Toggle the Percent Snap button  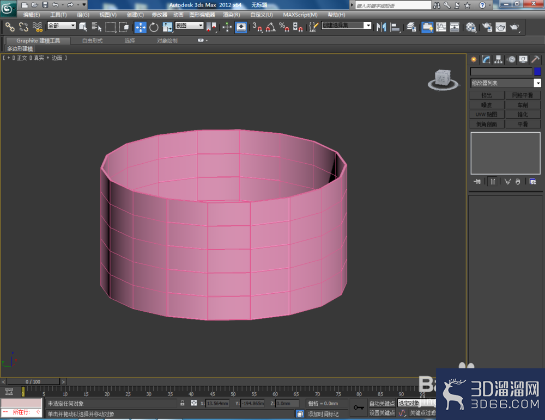[x=284, y=27]
